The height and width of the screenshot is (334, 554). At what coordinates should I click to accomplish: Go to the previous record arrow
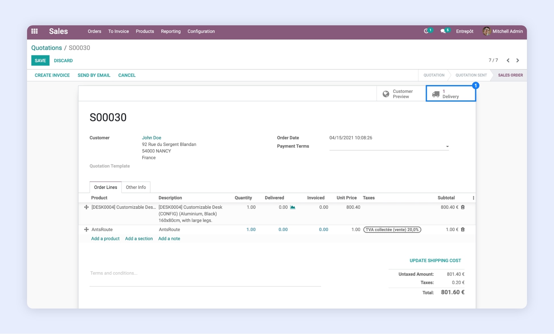508,60
